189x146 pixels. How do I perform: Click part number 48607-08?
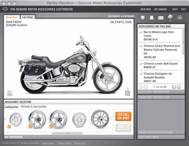tap(150, 81)
